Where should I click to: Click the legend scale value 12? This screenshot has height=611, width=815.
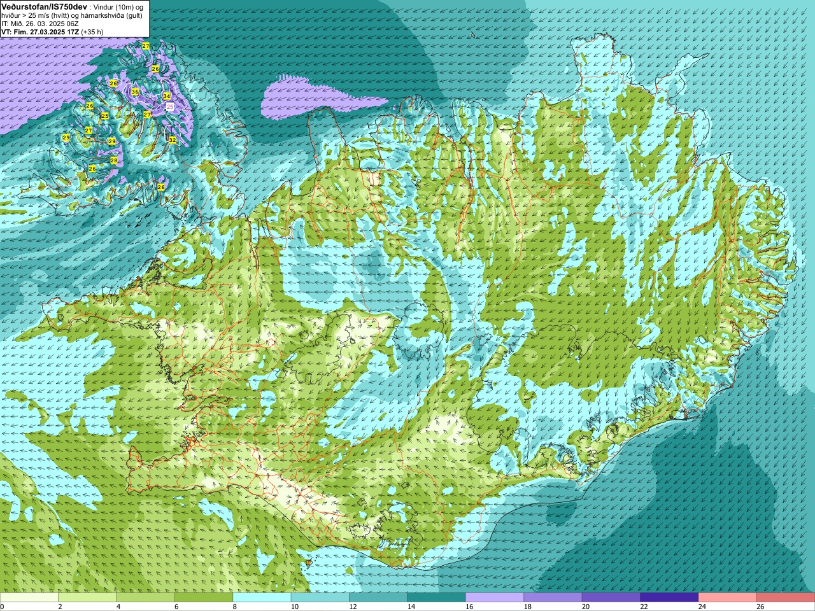pos(353,607)
